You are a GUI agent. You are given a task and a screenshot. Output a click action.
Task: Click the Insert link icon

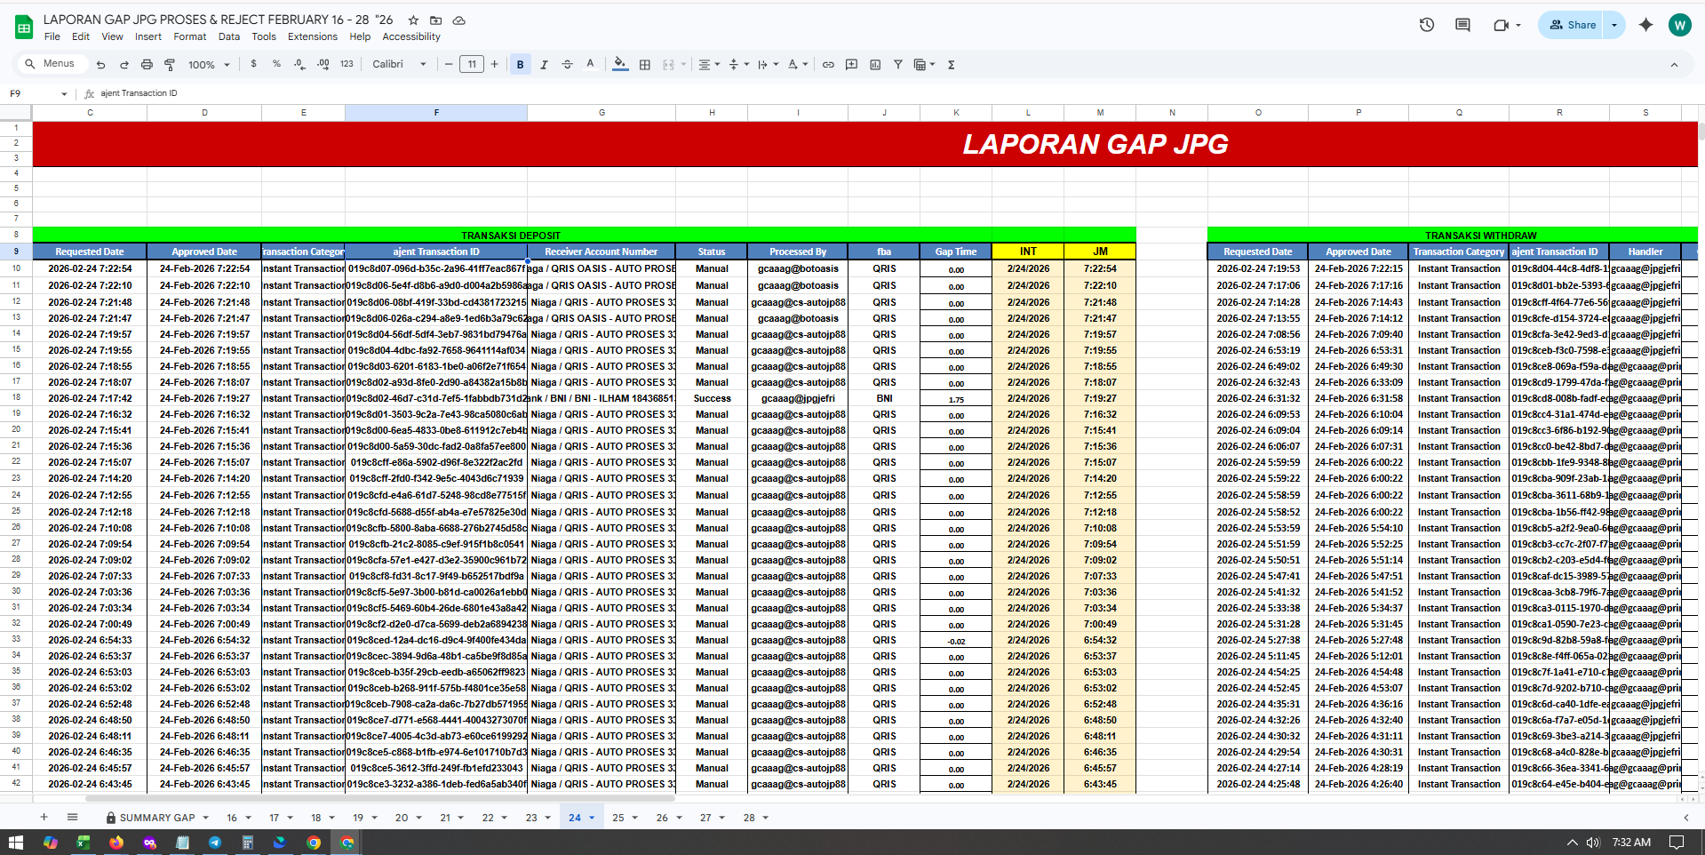pyautogui.click(x=828, y=65)
